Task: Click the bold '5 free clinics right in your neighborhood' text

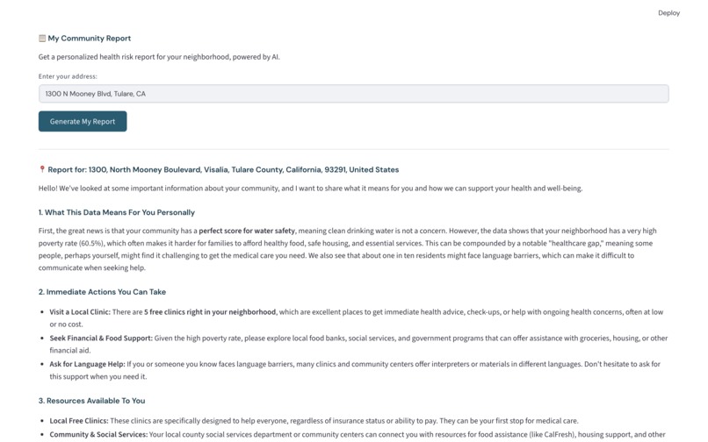Action: 210,312
